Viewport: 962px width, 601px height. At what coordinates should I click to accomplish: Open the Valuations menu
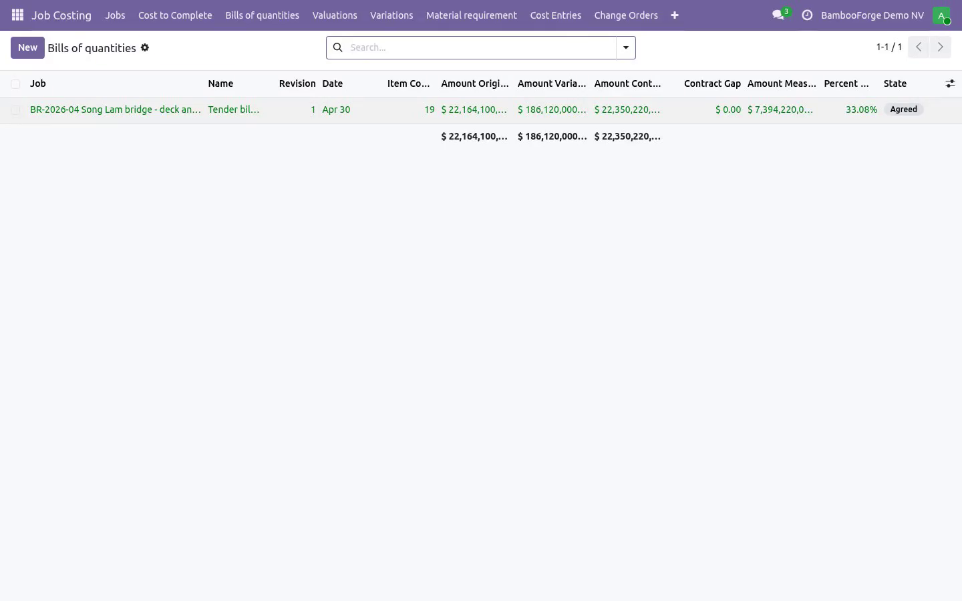(335, 15)
